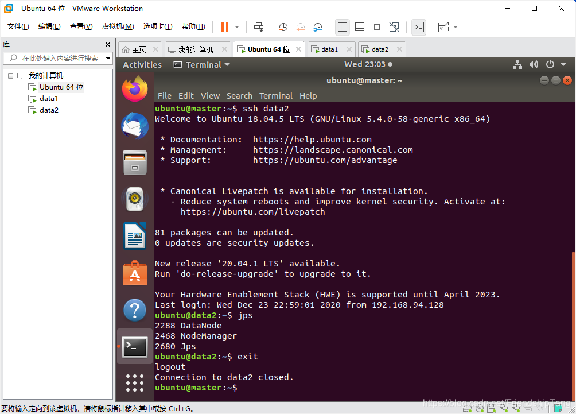Select Ubuntu 64 位 in the library tree
This screenshot has width=576, height=414.
61,87
